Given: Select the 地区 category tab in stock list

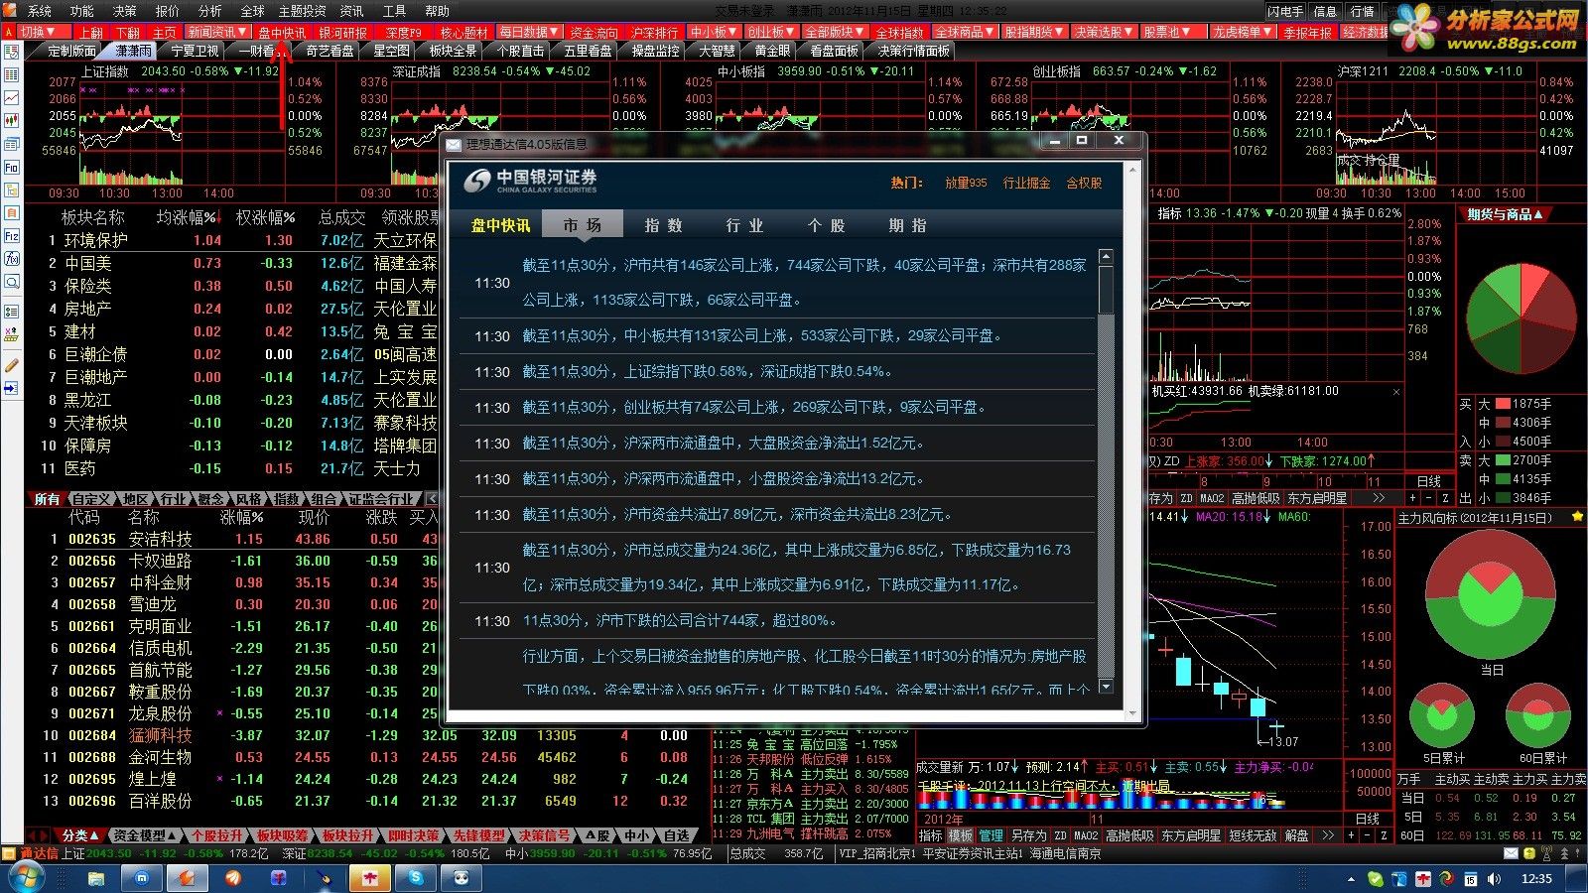Looking at the screenshot, I should click(135, 499).
